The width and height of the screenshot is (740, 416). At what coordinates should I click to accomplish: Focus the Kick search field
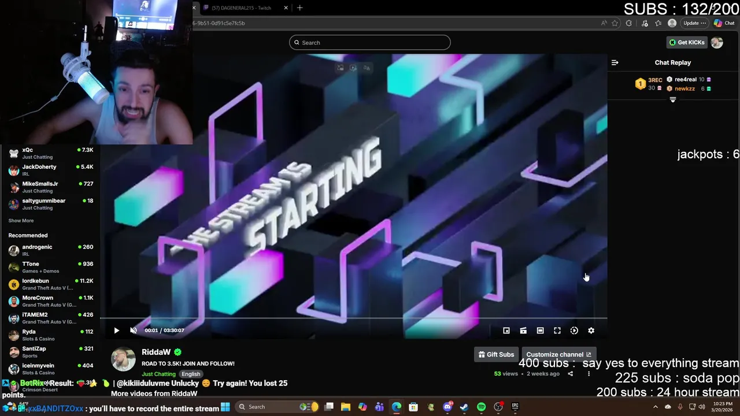(x=370, y=42)
